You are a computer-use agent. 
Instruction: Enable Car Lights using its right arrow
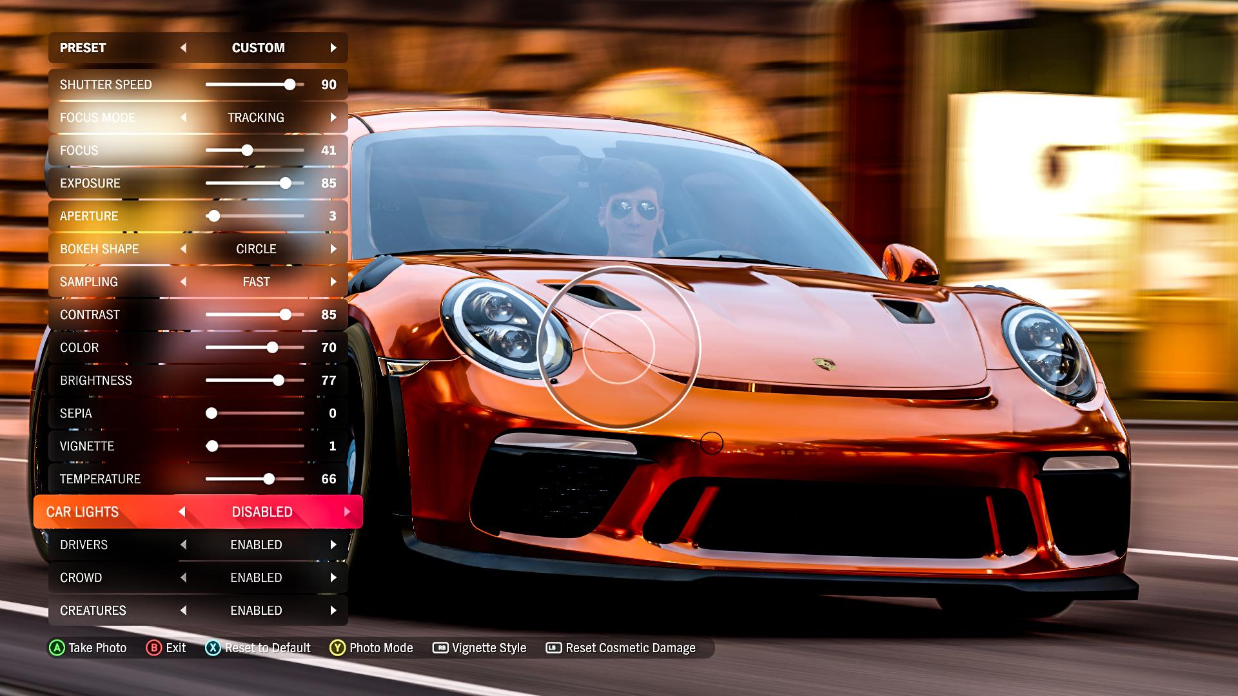coord(349,512)
